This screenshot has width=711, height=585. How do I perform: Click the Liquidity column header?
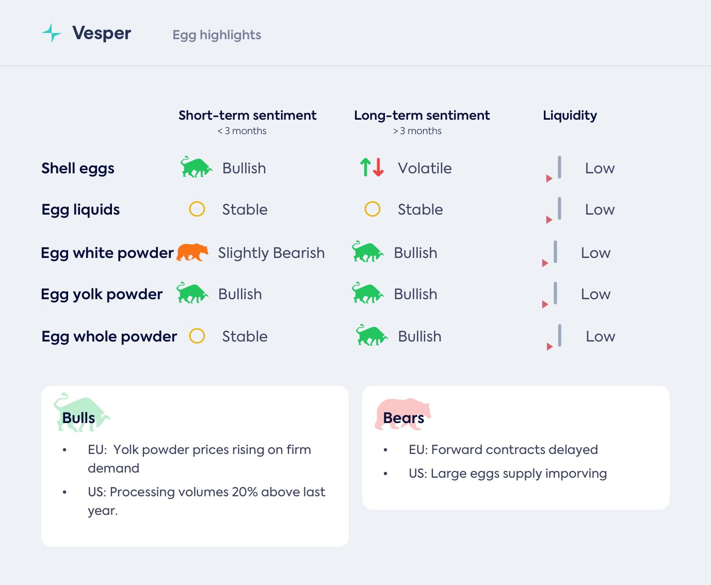point(570,115)
